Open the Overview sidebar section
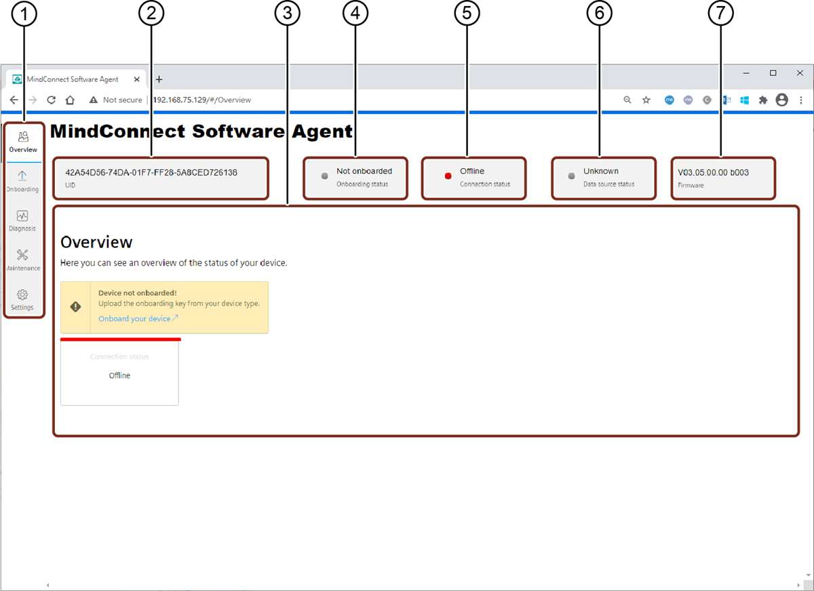 (22, 142)
